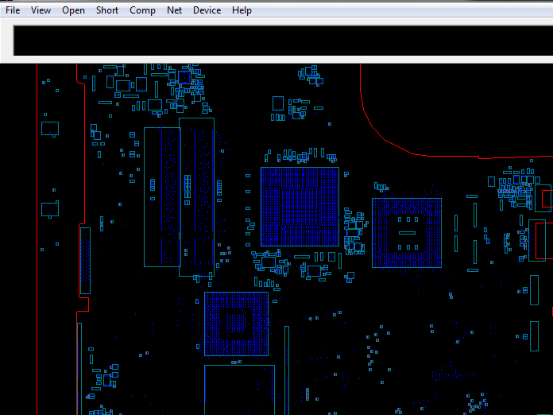553x415 pixels.
Task: Open the File menu
Action: tap(13, 10)
